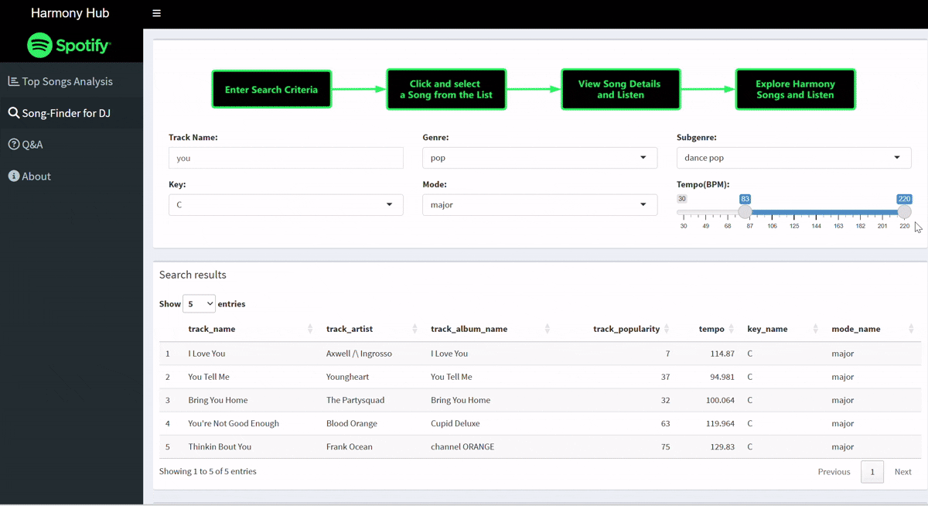Image resolution: width=928 pixels, height=506 pixels.
Task: Click the Harmony Hub title
Action: click(x=70, y=13)
